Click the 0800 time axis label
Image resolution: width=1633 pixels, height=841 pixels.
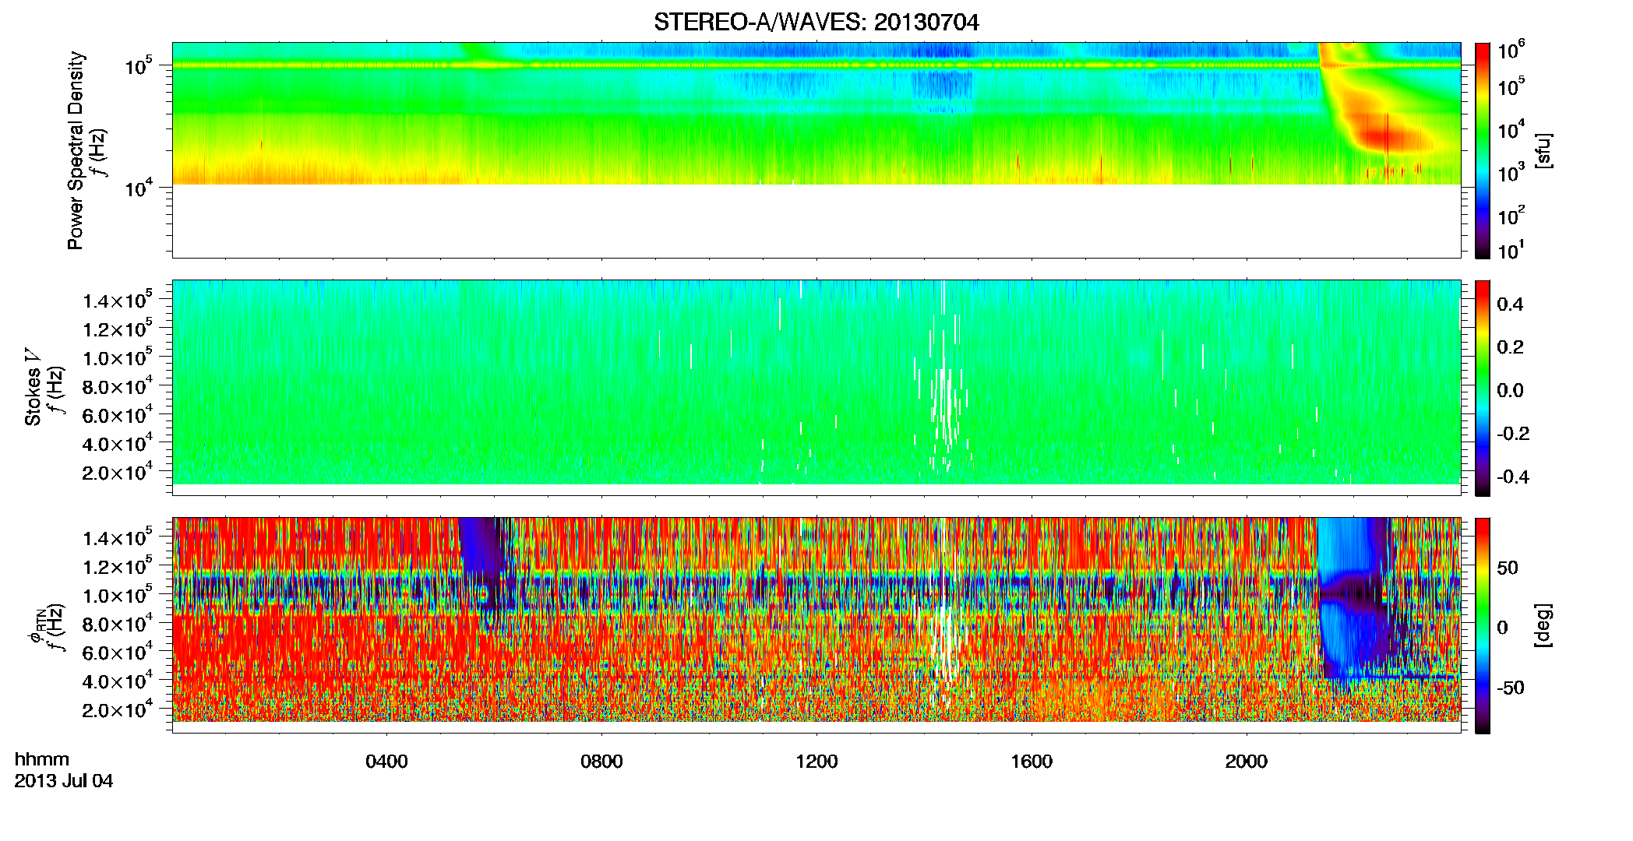pos(601,761)
